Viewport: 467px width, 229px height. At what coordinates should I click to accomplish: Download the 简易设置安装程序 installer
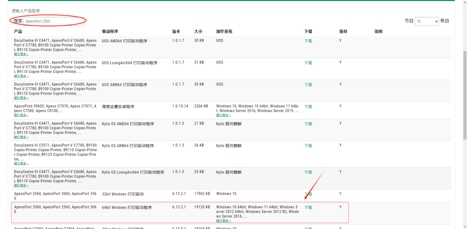click(x=308, y=107)
